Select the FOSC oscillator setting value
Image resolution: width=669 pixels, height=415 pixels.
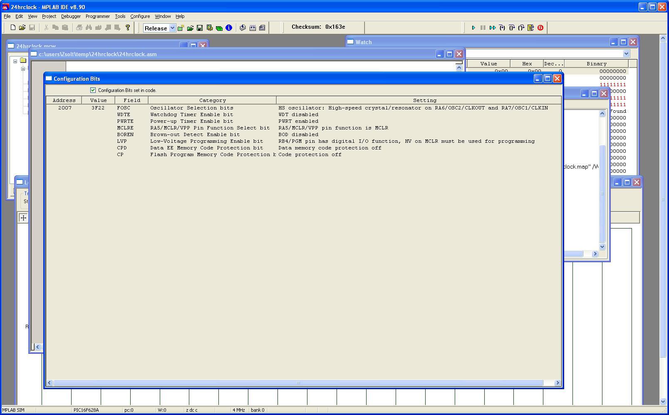coord(413,108)
